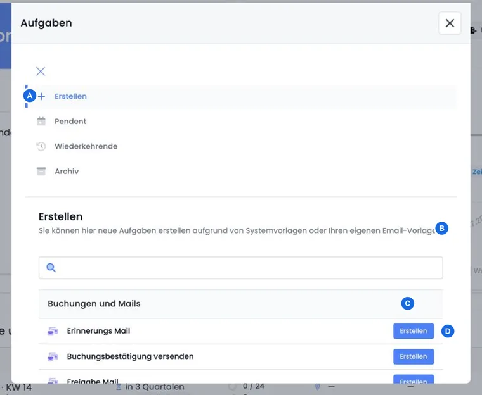Click the location pin icon in the background row
482x395 pixels.
[317, 386]
